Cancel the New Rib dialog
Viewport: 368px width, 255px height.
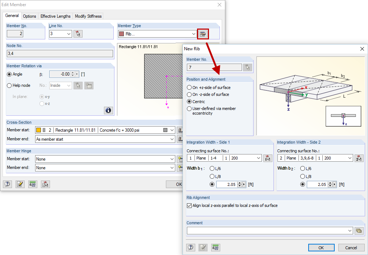[351, 247]
